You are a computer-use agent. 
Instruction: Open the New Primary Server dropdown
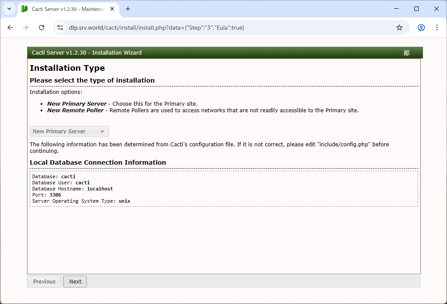click(x=65, y=131)
